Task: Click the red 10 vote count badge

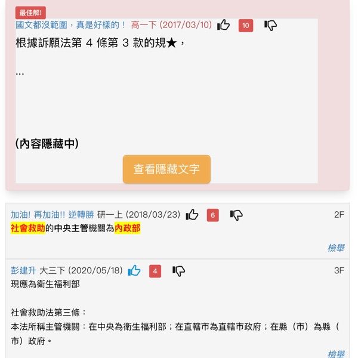Action: tap(246, 25)
